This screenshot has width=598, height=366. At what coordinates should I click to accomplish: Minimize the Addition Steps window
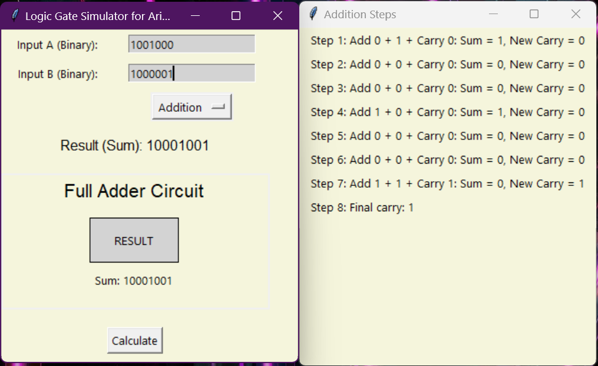coord(494,14)
